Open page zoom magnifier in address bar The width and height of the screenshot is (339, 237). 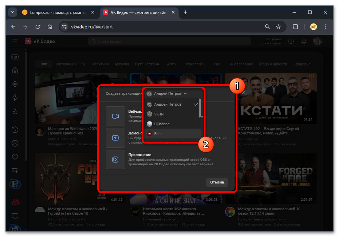coord(267,27)
